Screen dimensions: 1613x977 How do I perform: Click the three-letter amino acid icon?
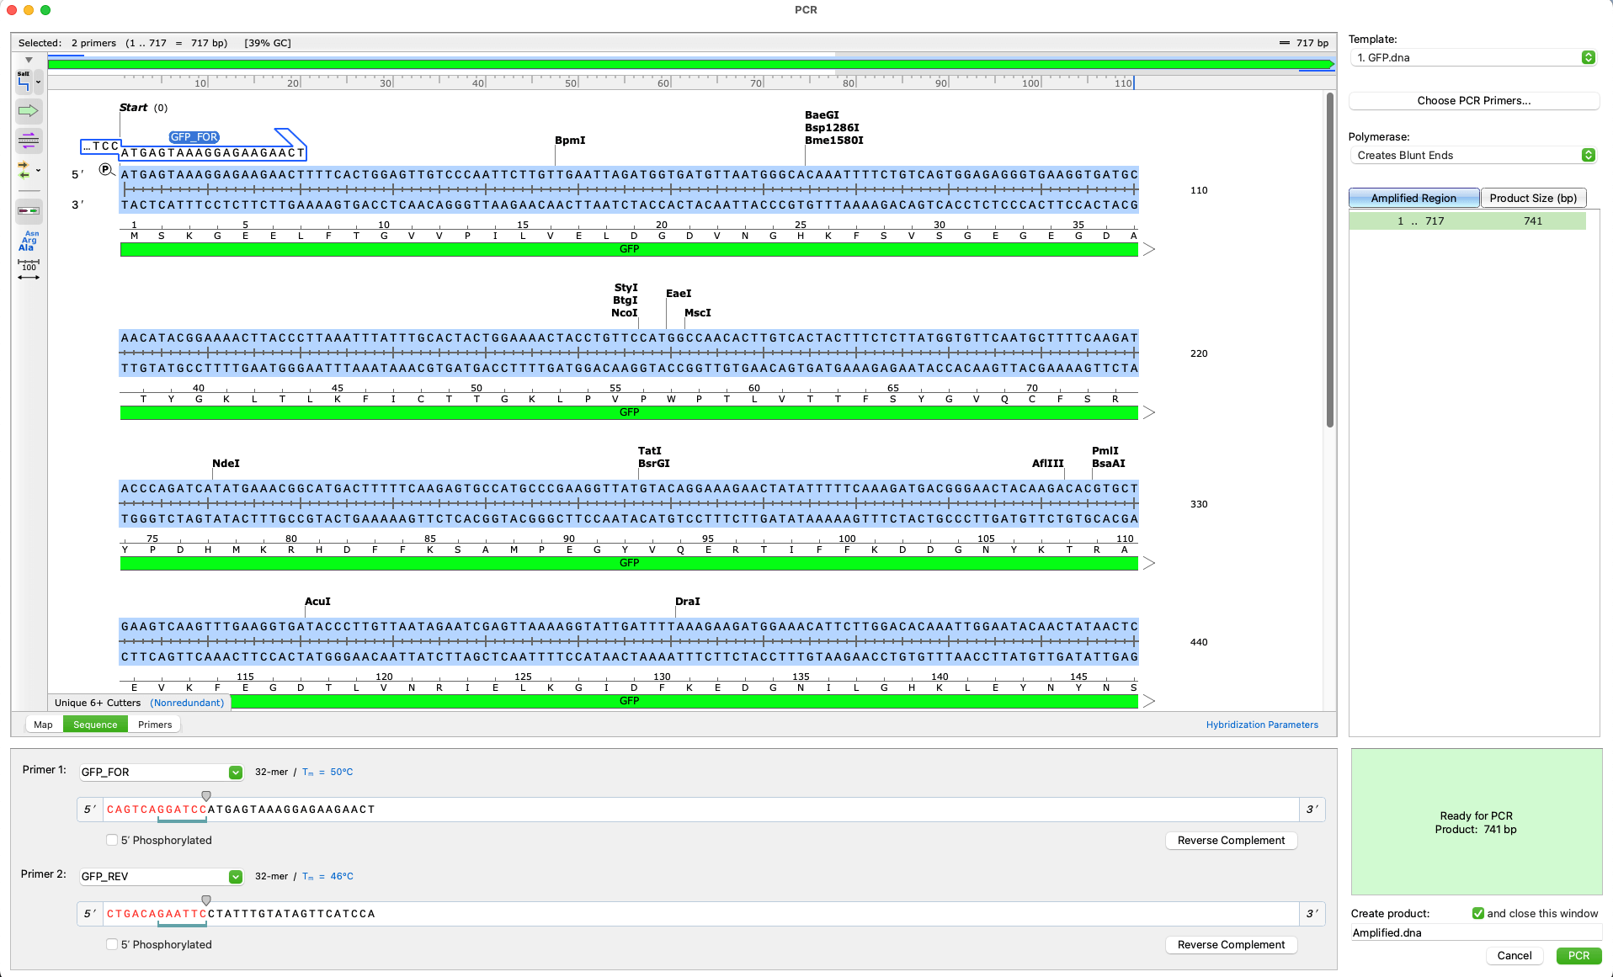[x=29, y=241]
